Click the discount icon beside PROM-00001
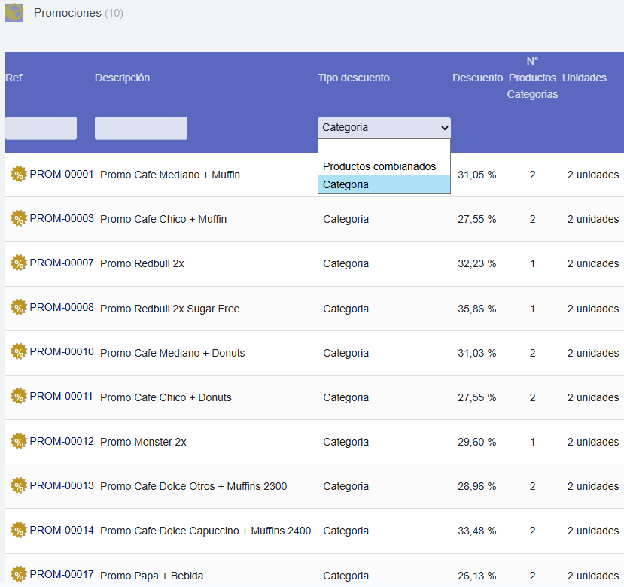This screenshot has width=624, height=587. click(18, 175)
